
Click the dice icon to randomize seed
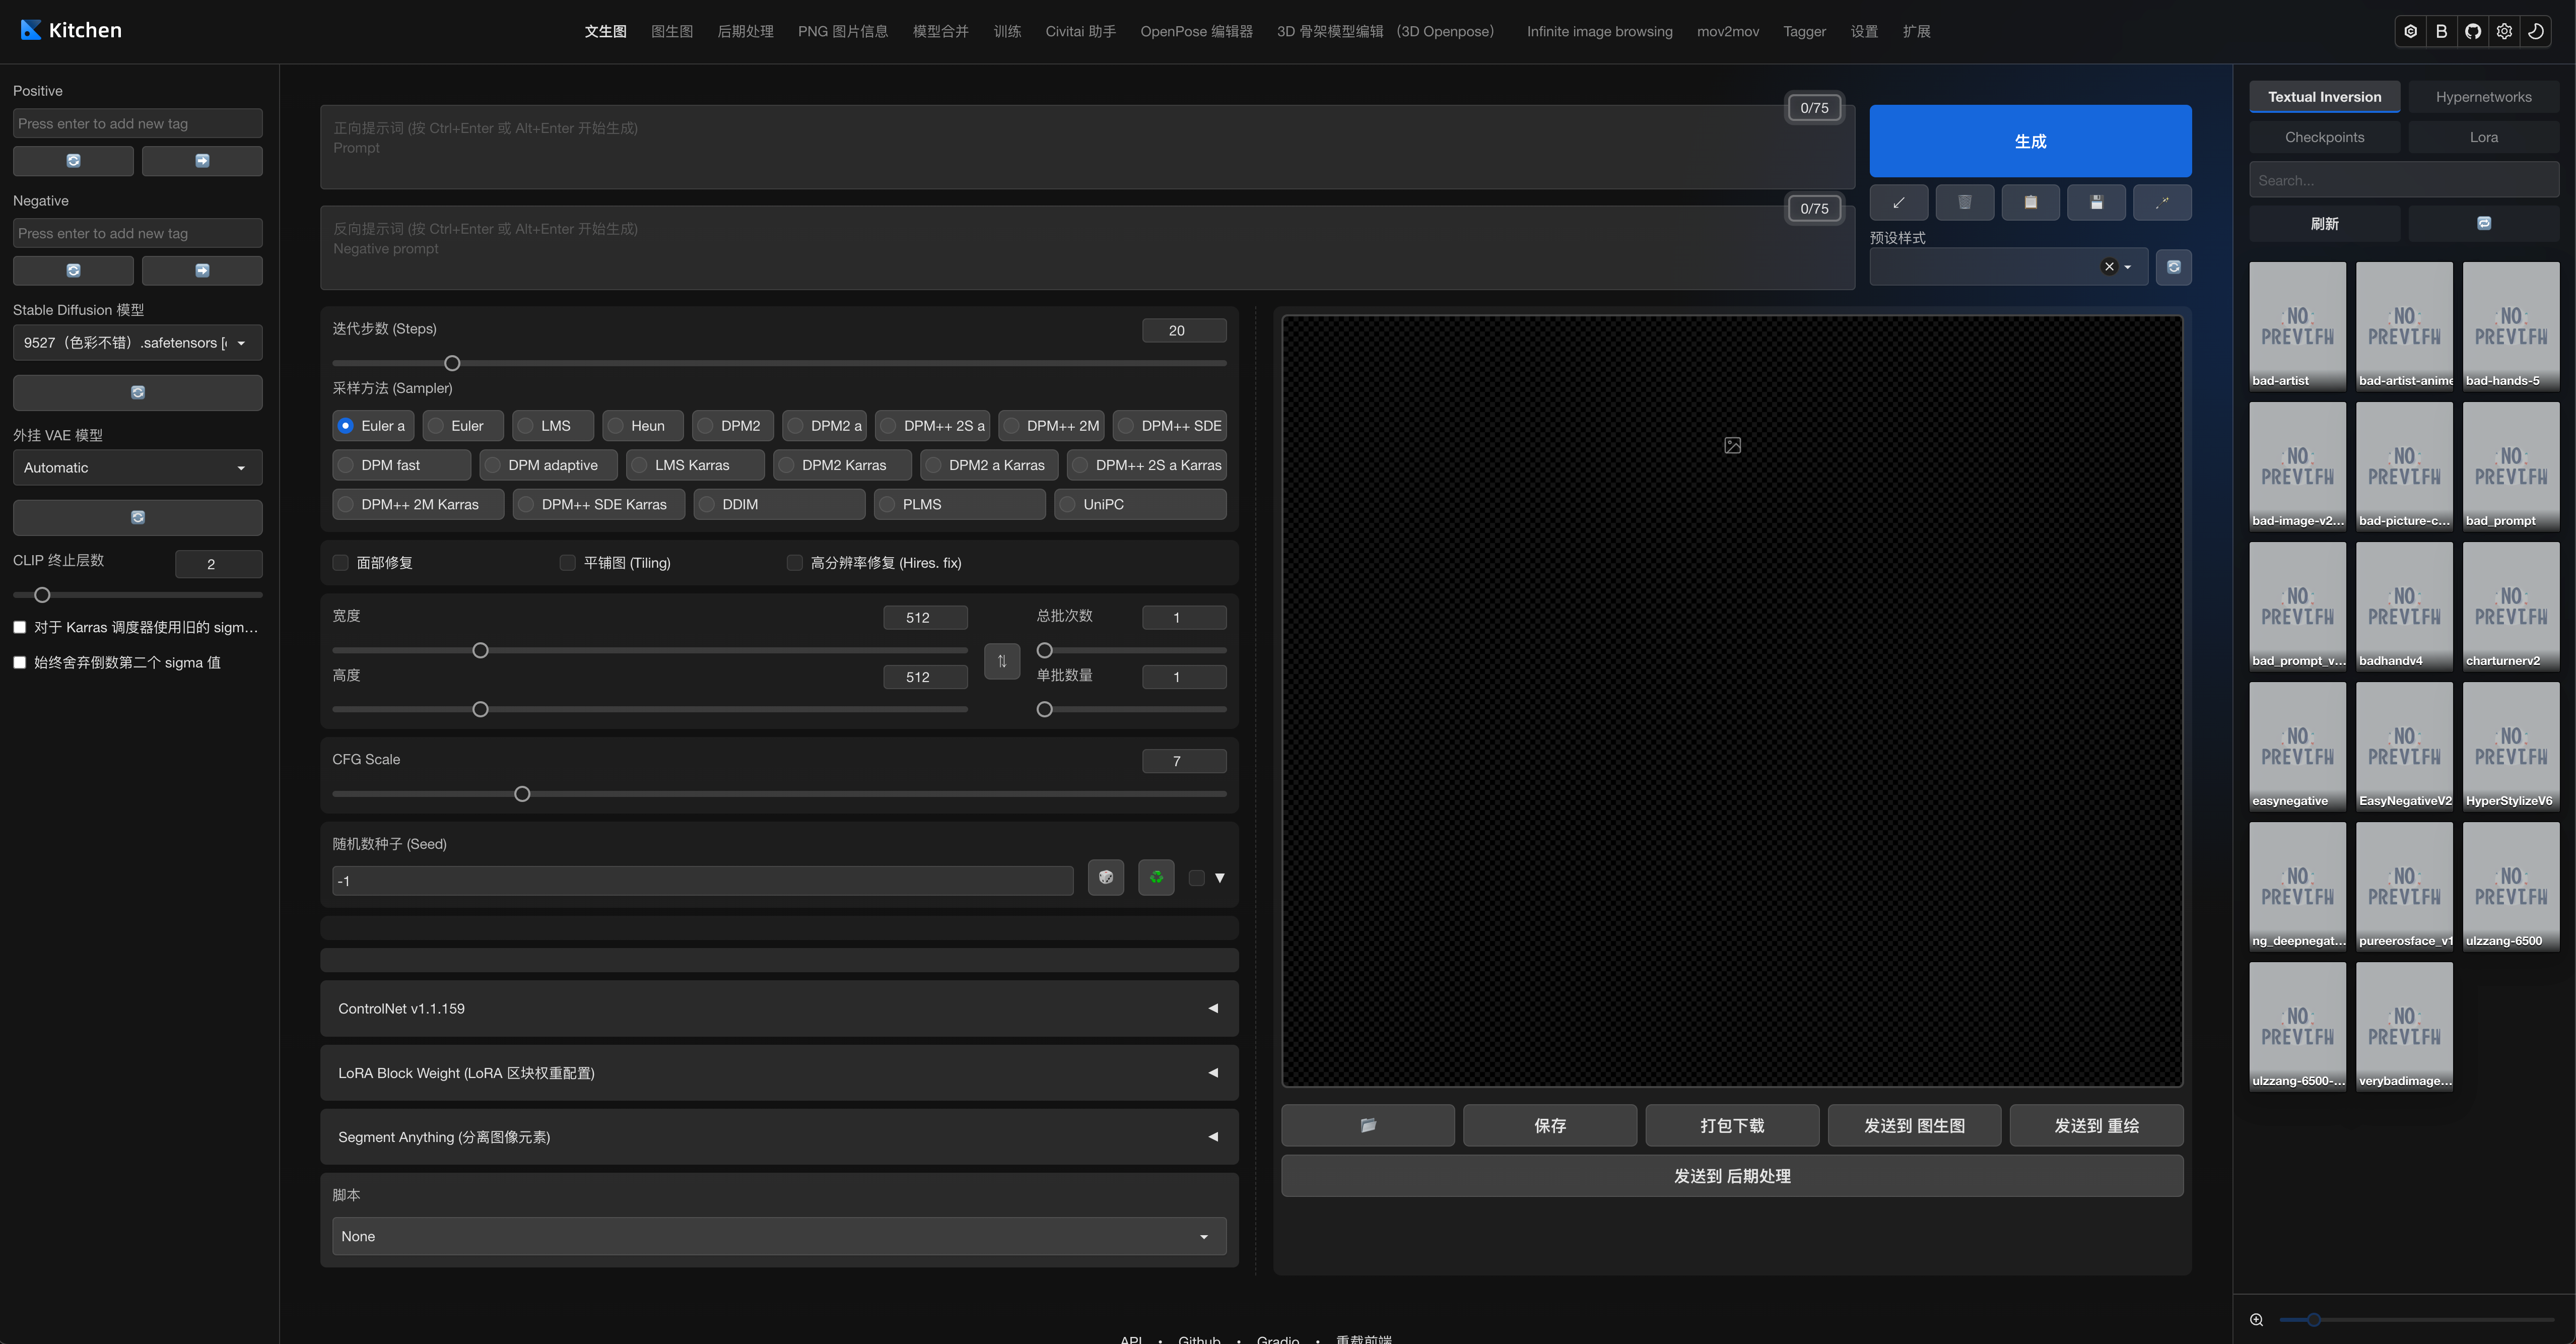click(x=1105, y=877)
